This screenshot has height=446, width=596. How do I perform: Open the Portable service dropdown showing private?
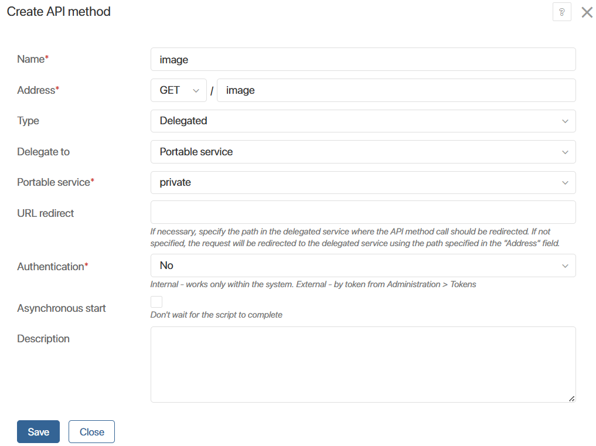point(363,182)
